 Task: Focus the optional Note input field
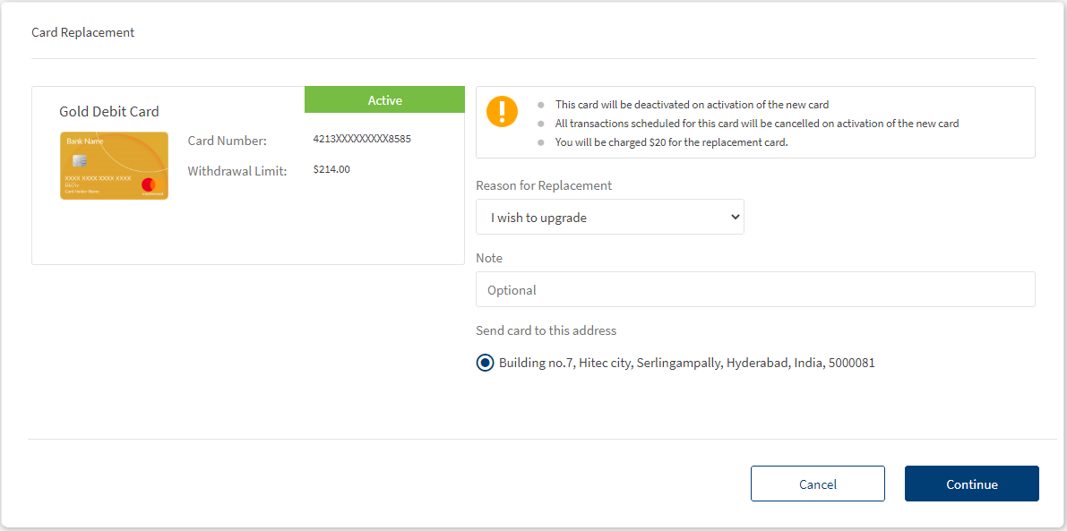tap(754, 290)
